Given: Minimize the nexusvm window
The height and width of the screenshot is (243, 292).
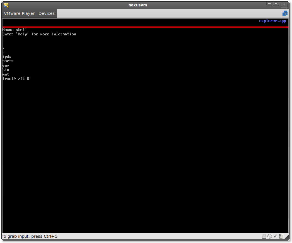Looking at the screenshot, I should point(269,4).
